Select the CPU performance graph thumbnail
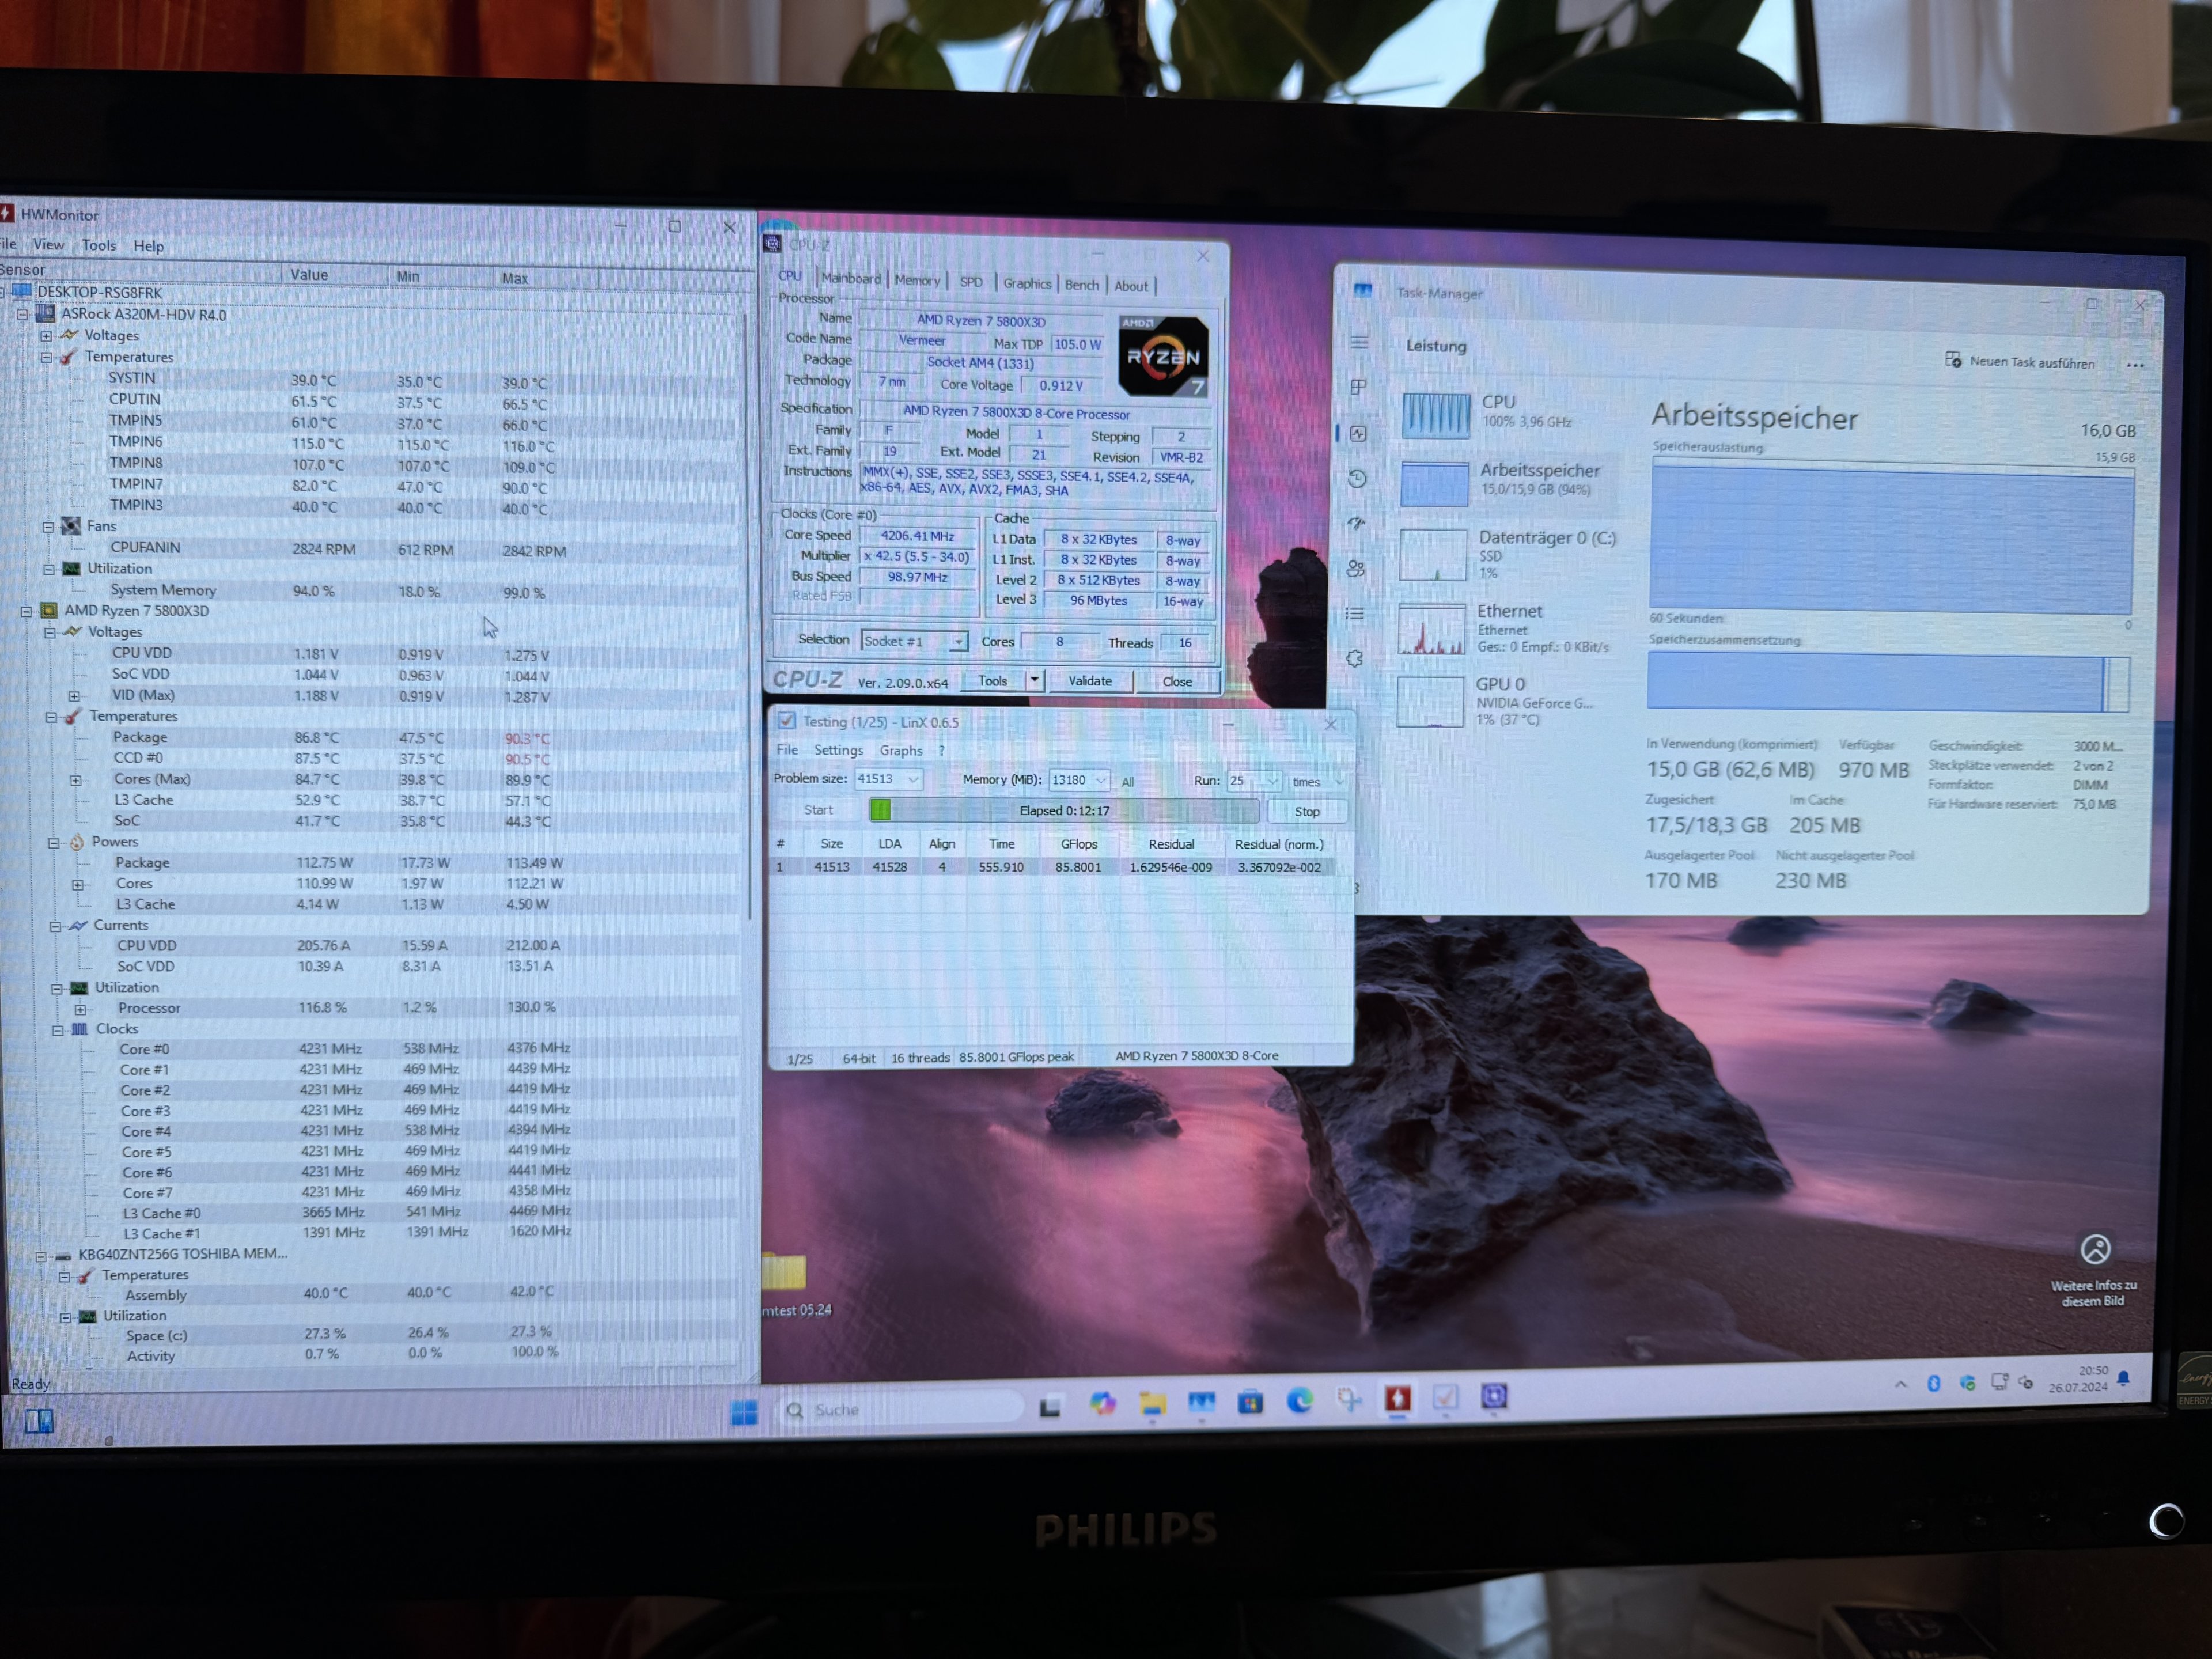 click(1435, 415)
